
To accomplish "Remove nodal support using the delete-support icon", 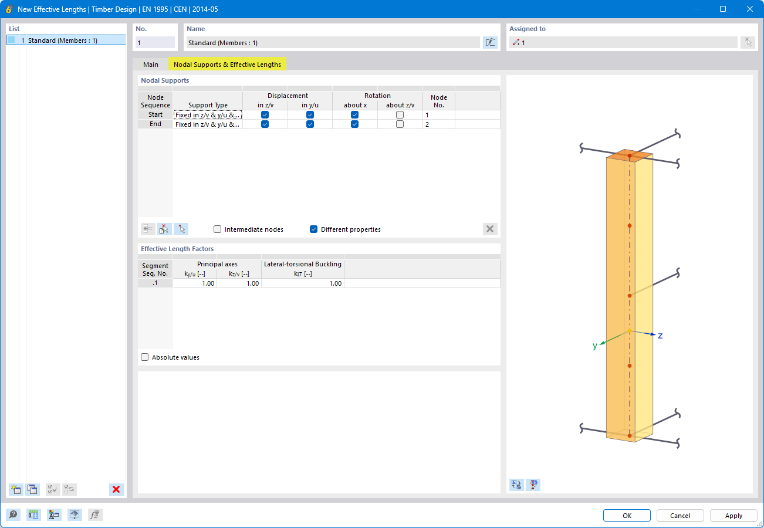I will coord(164,229).
